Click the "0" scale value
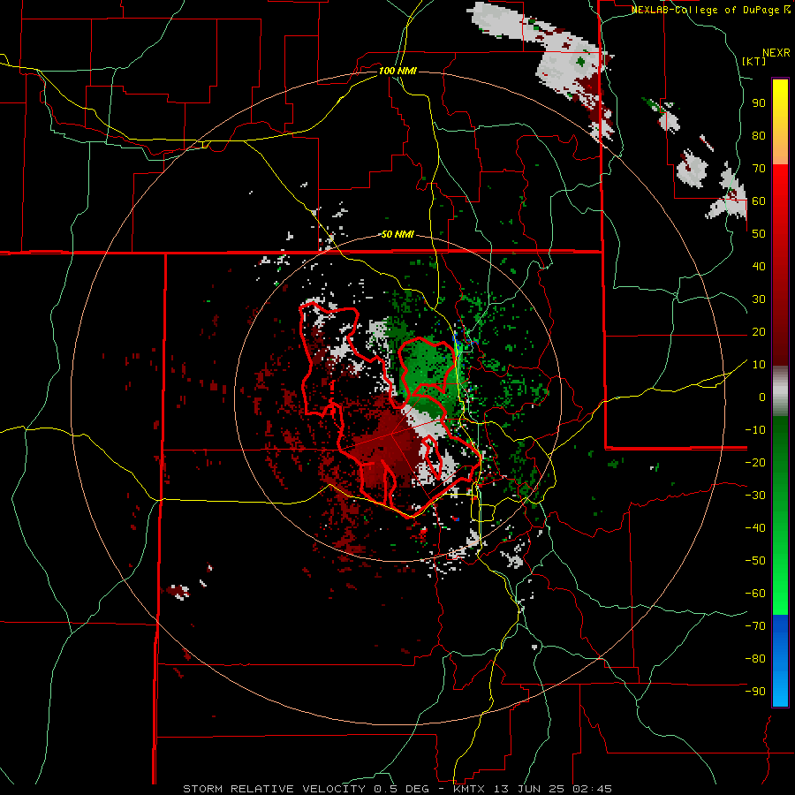Viewport: 795px width, 795px height. (762, 397)
